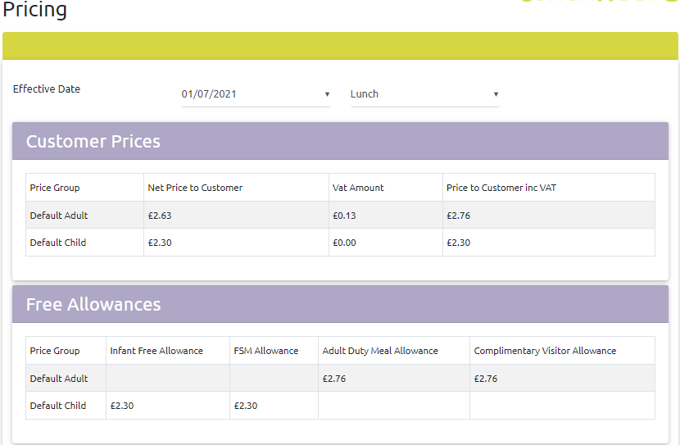Select Default Child row in Customer Prices

58,243
